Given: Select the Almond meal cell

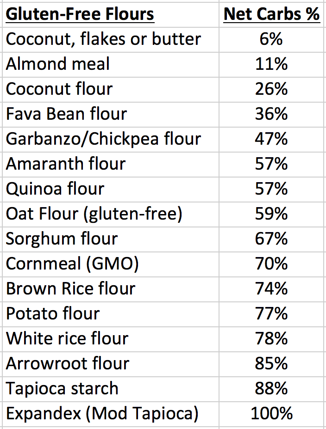Looking at the screenshot, I should coord(111,65).
